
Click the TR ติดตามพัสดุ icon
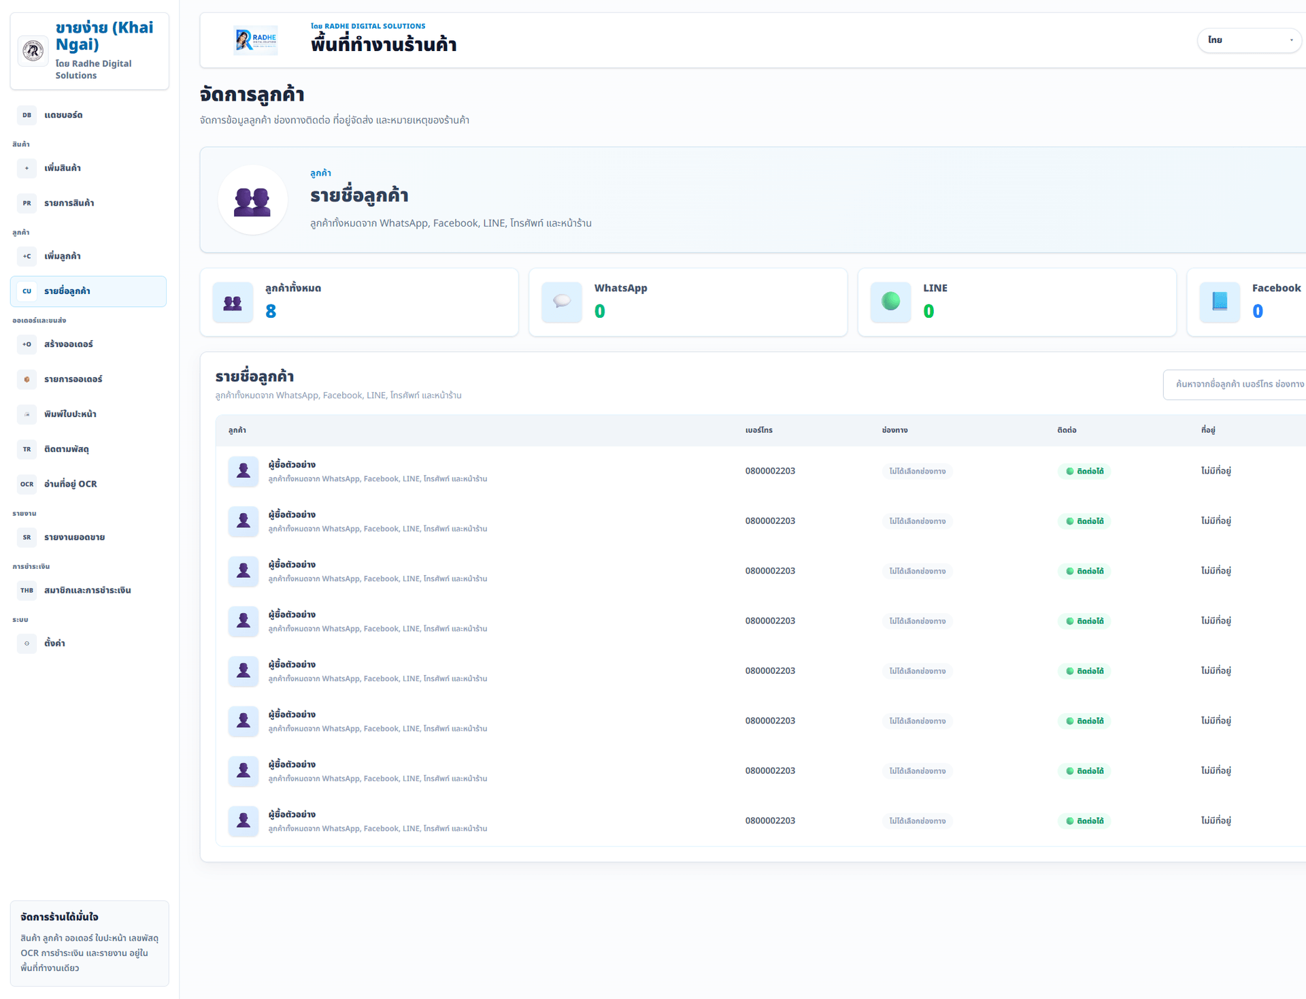click(x=27, y=449)
